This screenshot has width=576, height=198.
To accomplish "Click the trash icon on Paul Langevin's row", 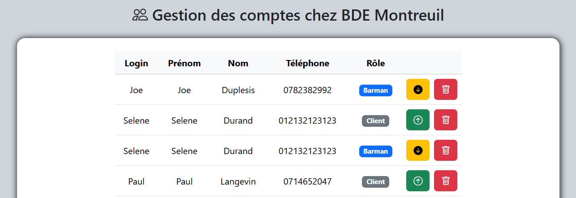I will [x=445, y=181].
